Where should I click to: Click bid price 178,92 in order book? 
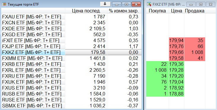(176, 88)
